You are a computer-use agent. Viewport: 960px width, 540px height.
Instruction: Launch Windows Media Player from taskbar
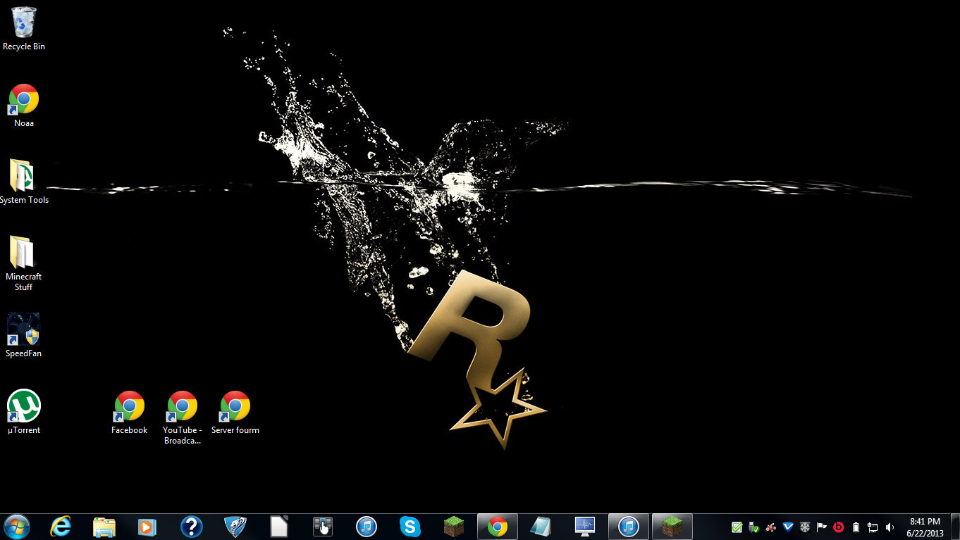[147, 527]
